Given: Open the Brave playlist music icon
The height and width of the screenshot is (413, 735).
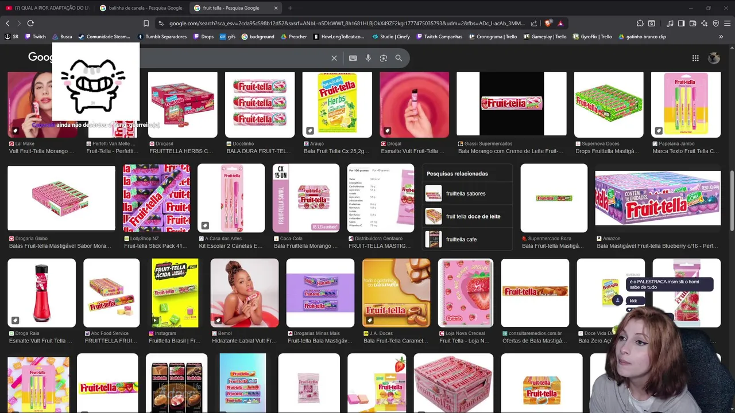Looking at the screenshot, I should pos(670,24).
